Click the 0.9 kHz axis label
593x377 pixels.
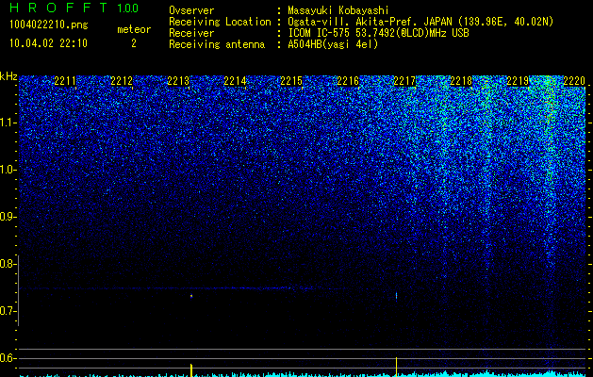pyautogui.click(x=7, y=217)
